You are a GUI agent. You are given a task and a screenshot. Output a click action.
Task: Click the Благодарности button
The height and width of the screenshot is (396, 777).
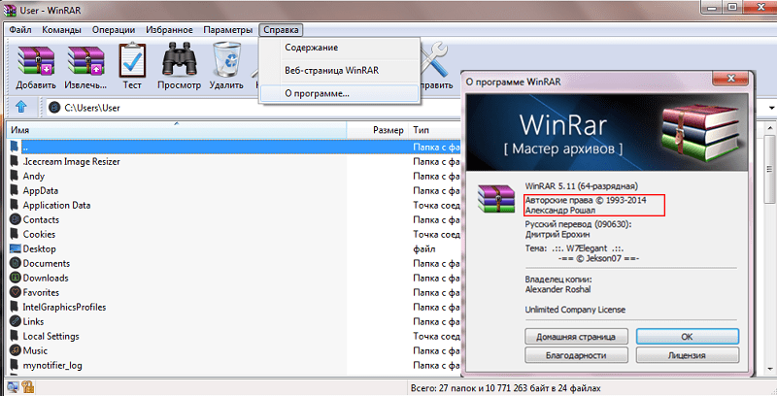[576, 355]
